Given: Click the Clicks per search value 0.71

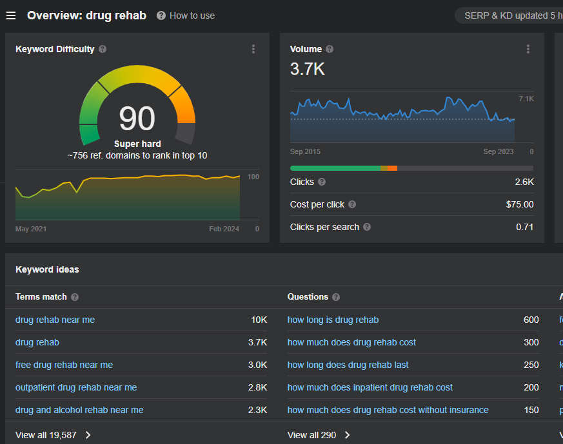Looking at the screenshot, I should [x=524, y=227].
